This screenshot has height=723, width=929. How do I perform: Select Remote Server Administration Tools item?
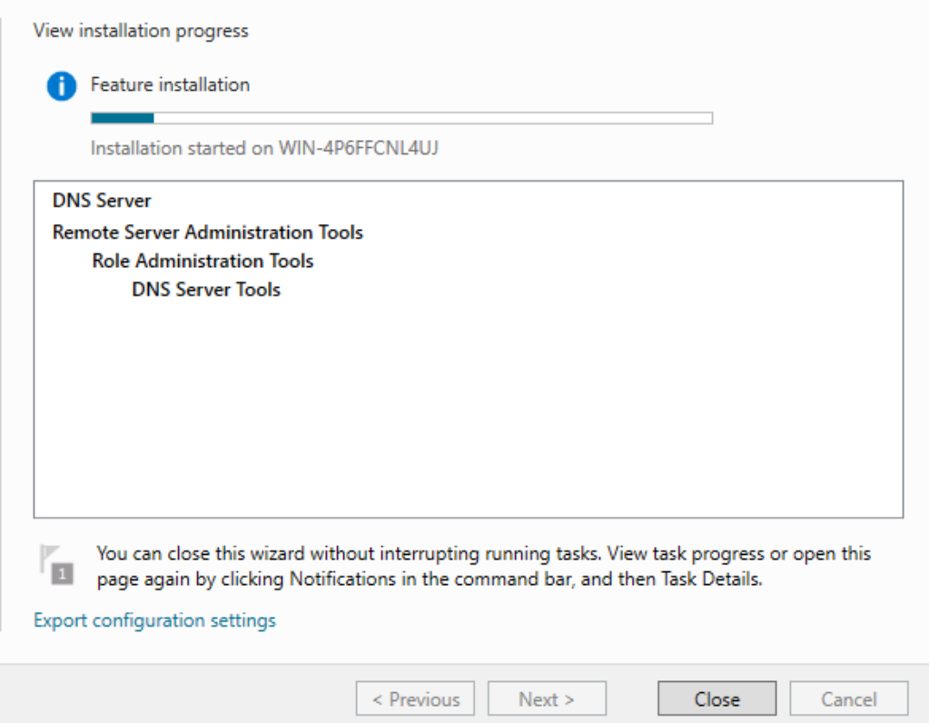click(x=208, y=232)
